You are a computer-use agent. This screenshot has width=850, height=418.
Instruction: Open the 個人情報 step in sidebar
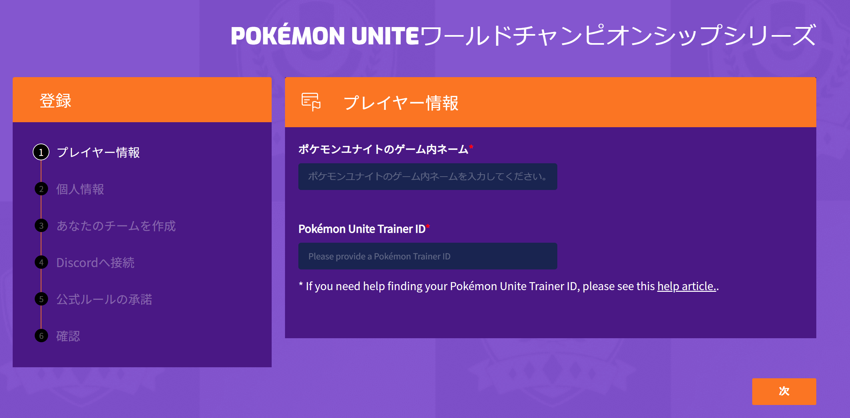80,189
